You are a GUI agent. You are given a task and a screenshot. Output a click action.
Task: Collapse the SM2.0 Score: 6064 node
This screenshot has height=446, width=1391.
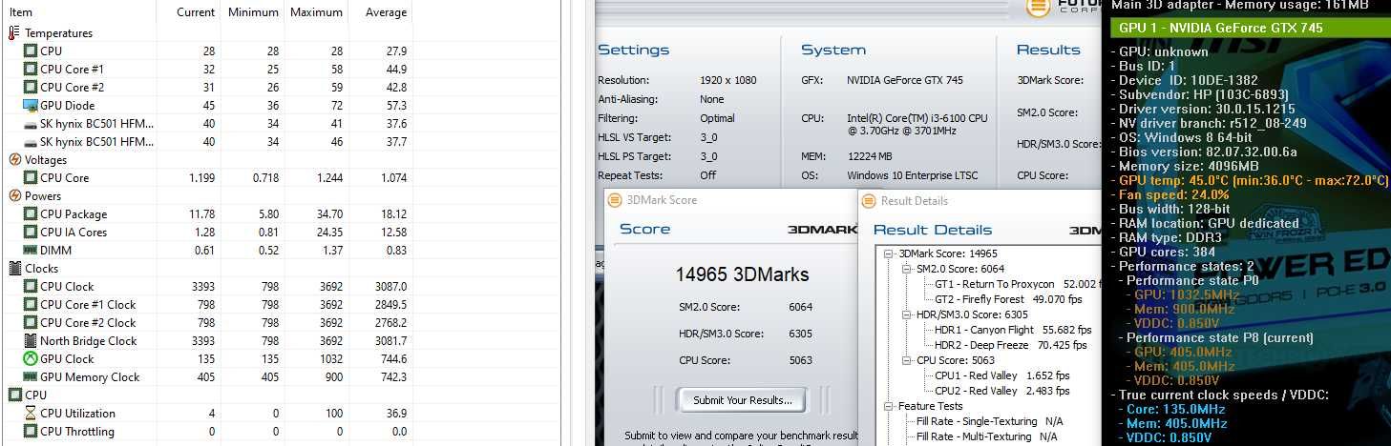pos(906,269)
